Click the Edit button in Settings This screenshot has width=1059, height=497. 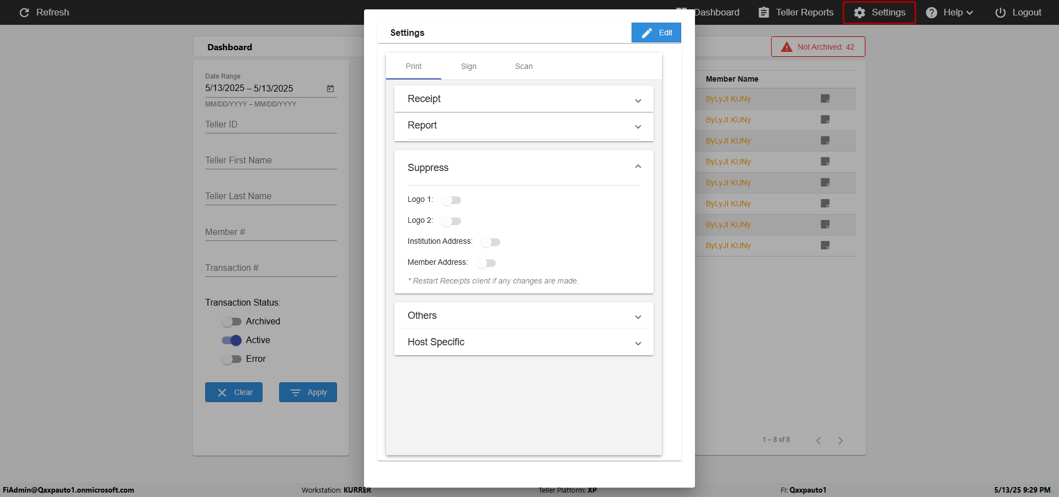click(x=656, y=33)
